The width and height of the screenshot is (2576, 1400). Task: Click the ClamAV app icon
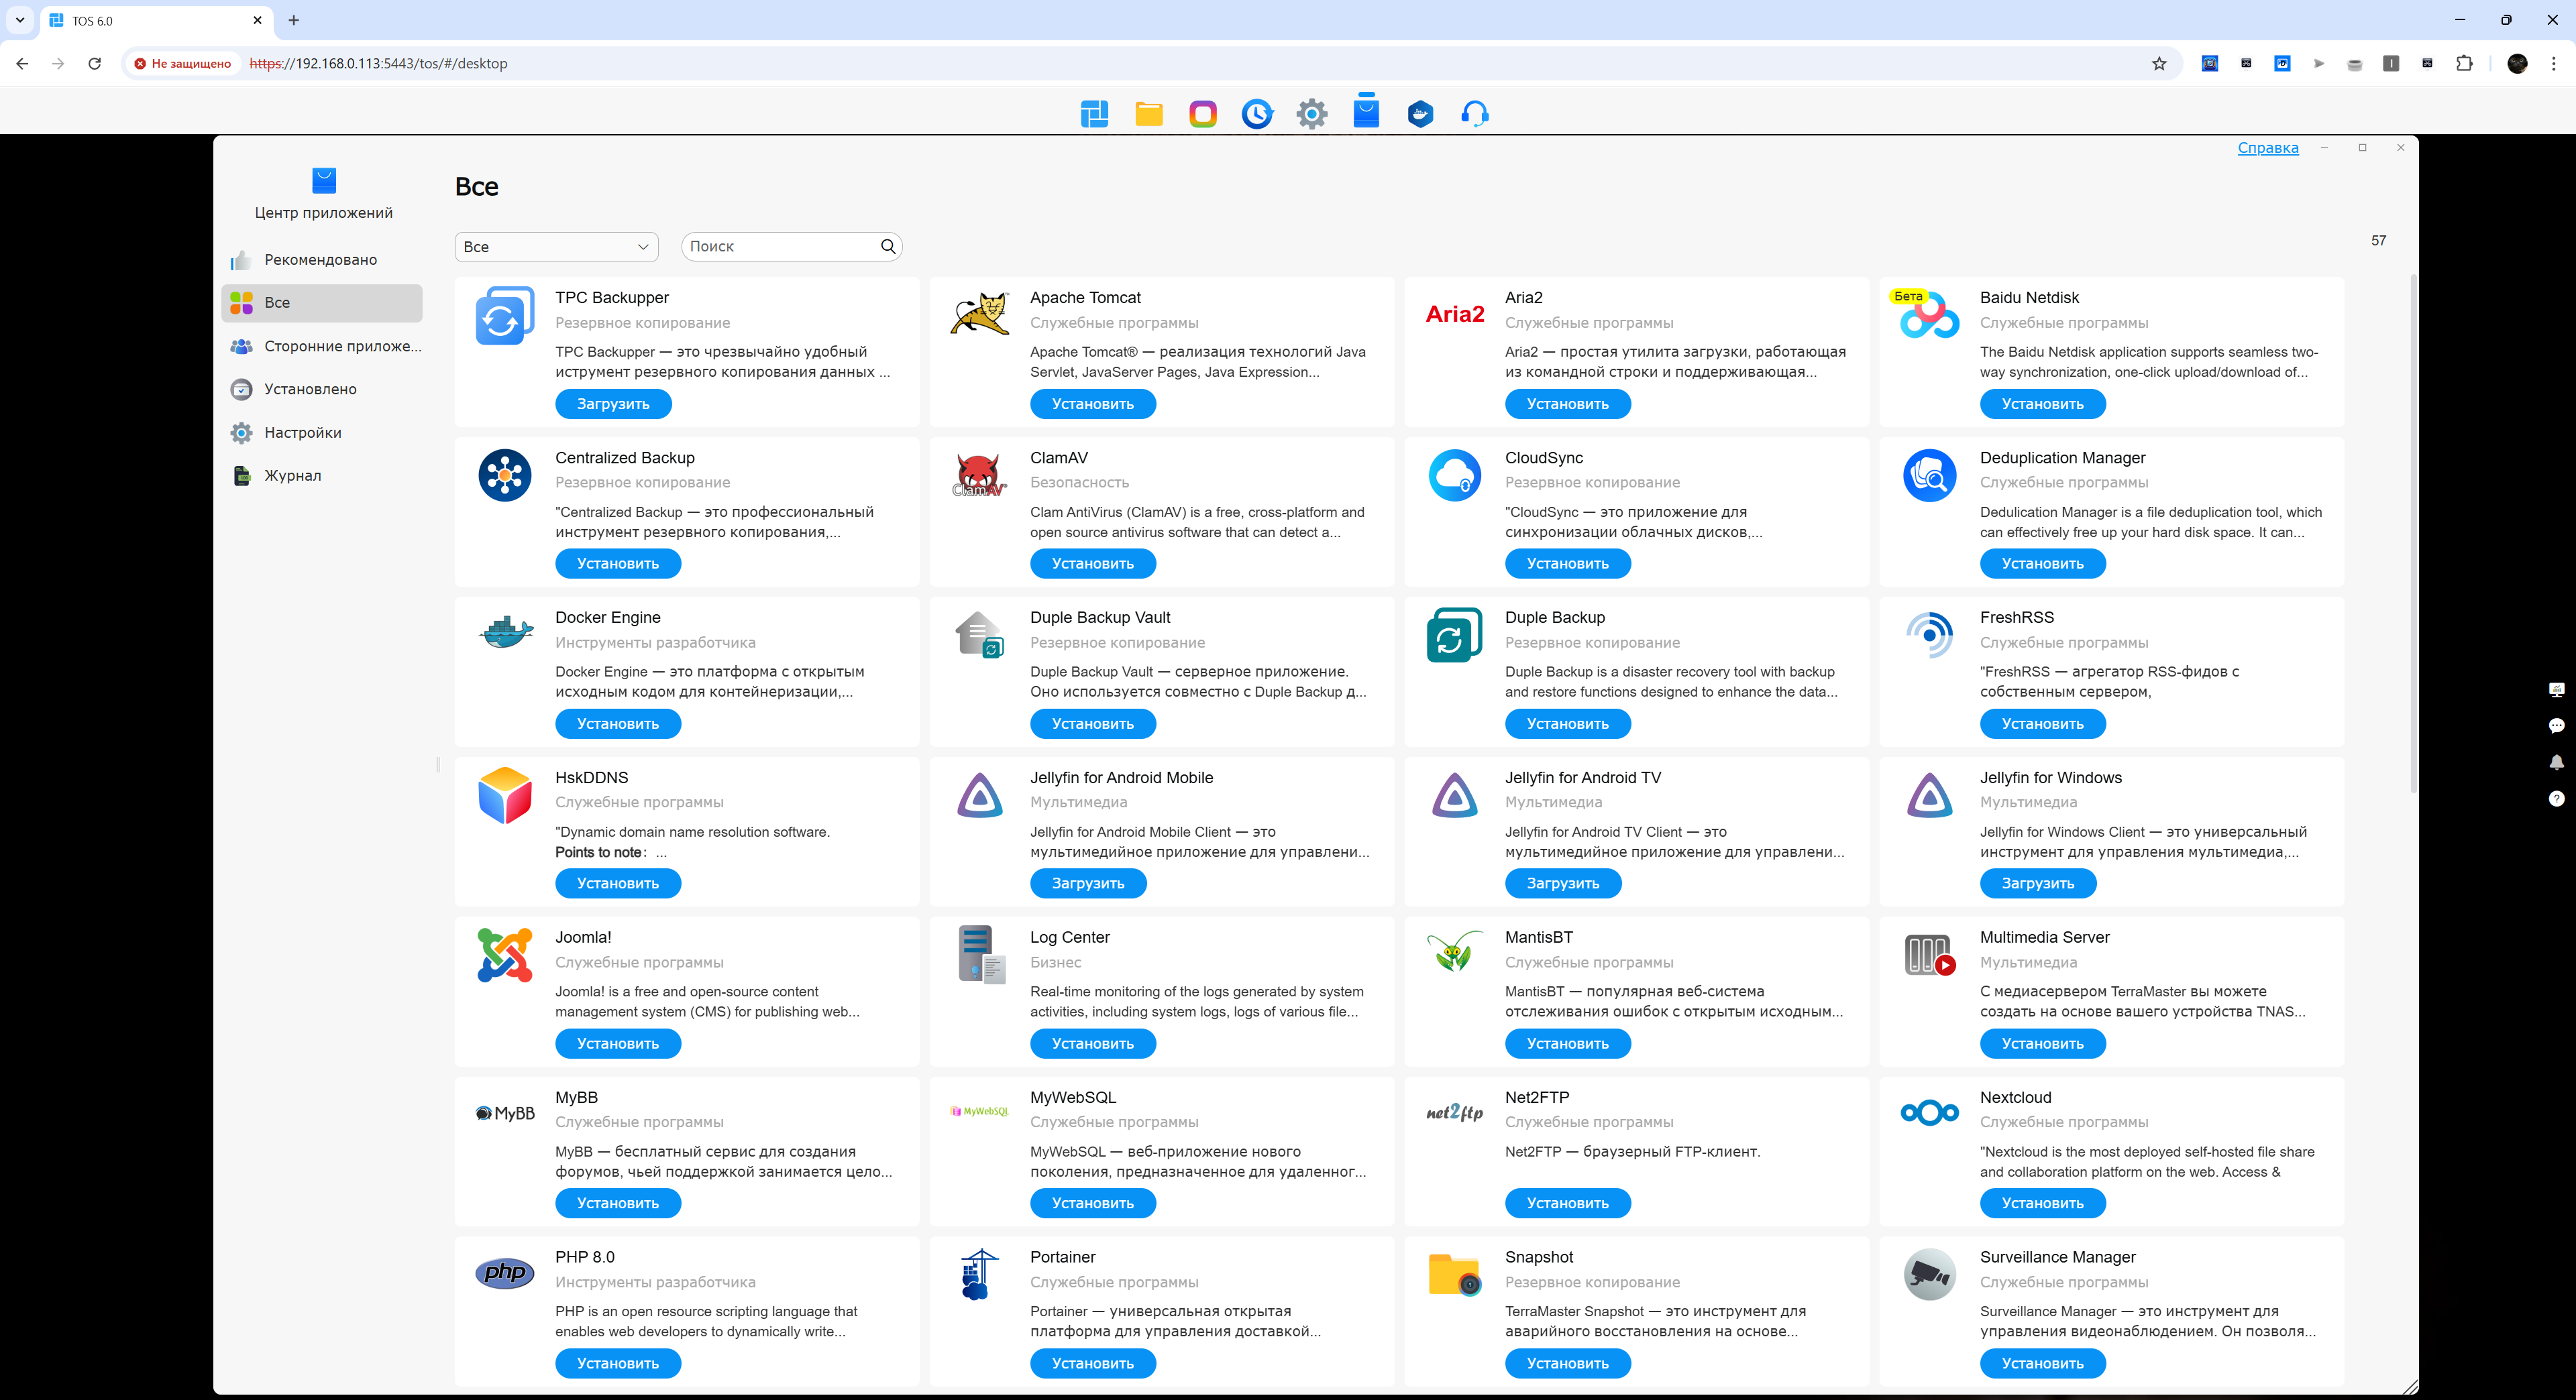click(x=979, y=475)
